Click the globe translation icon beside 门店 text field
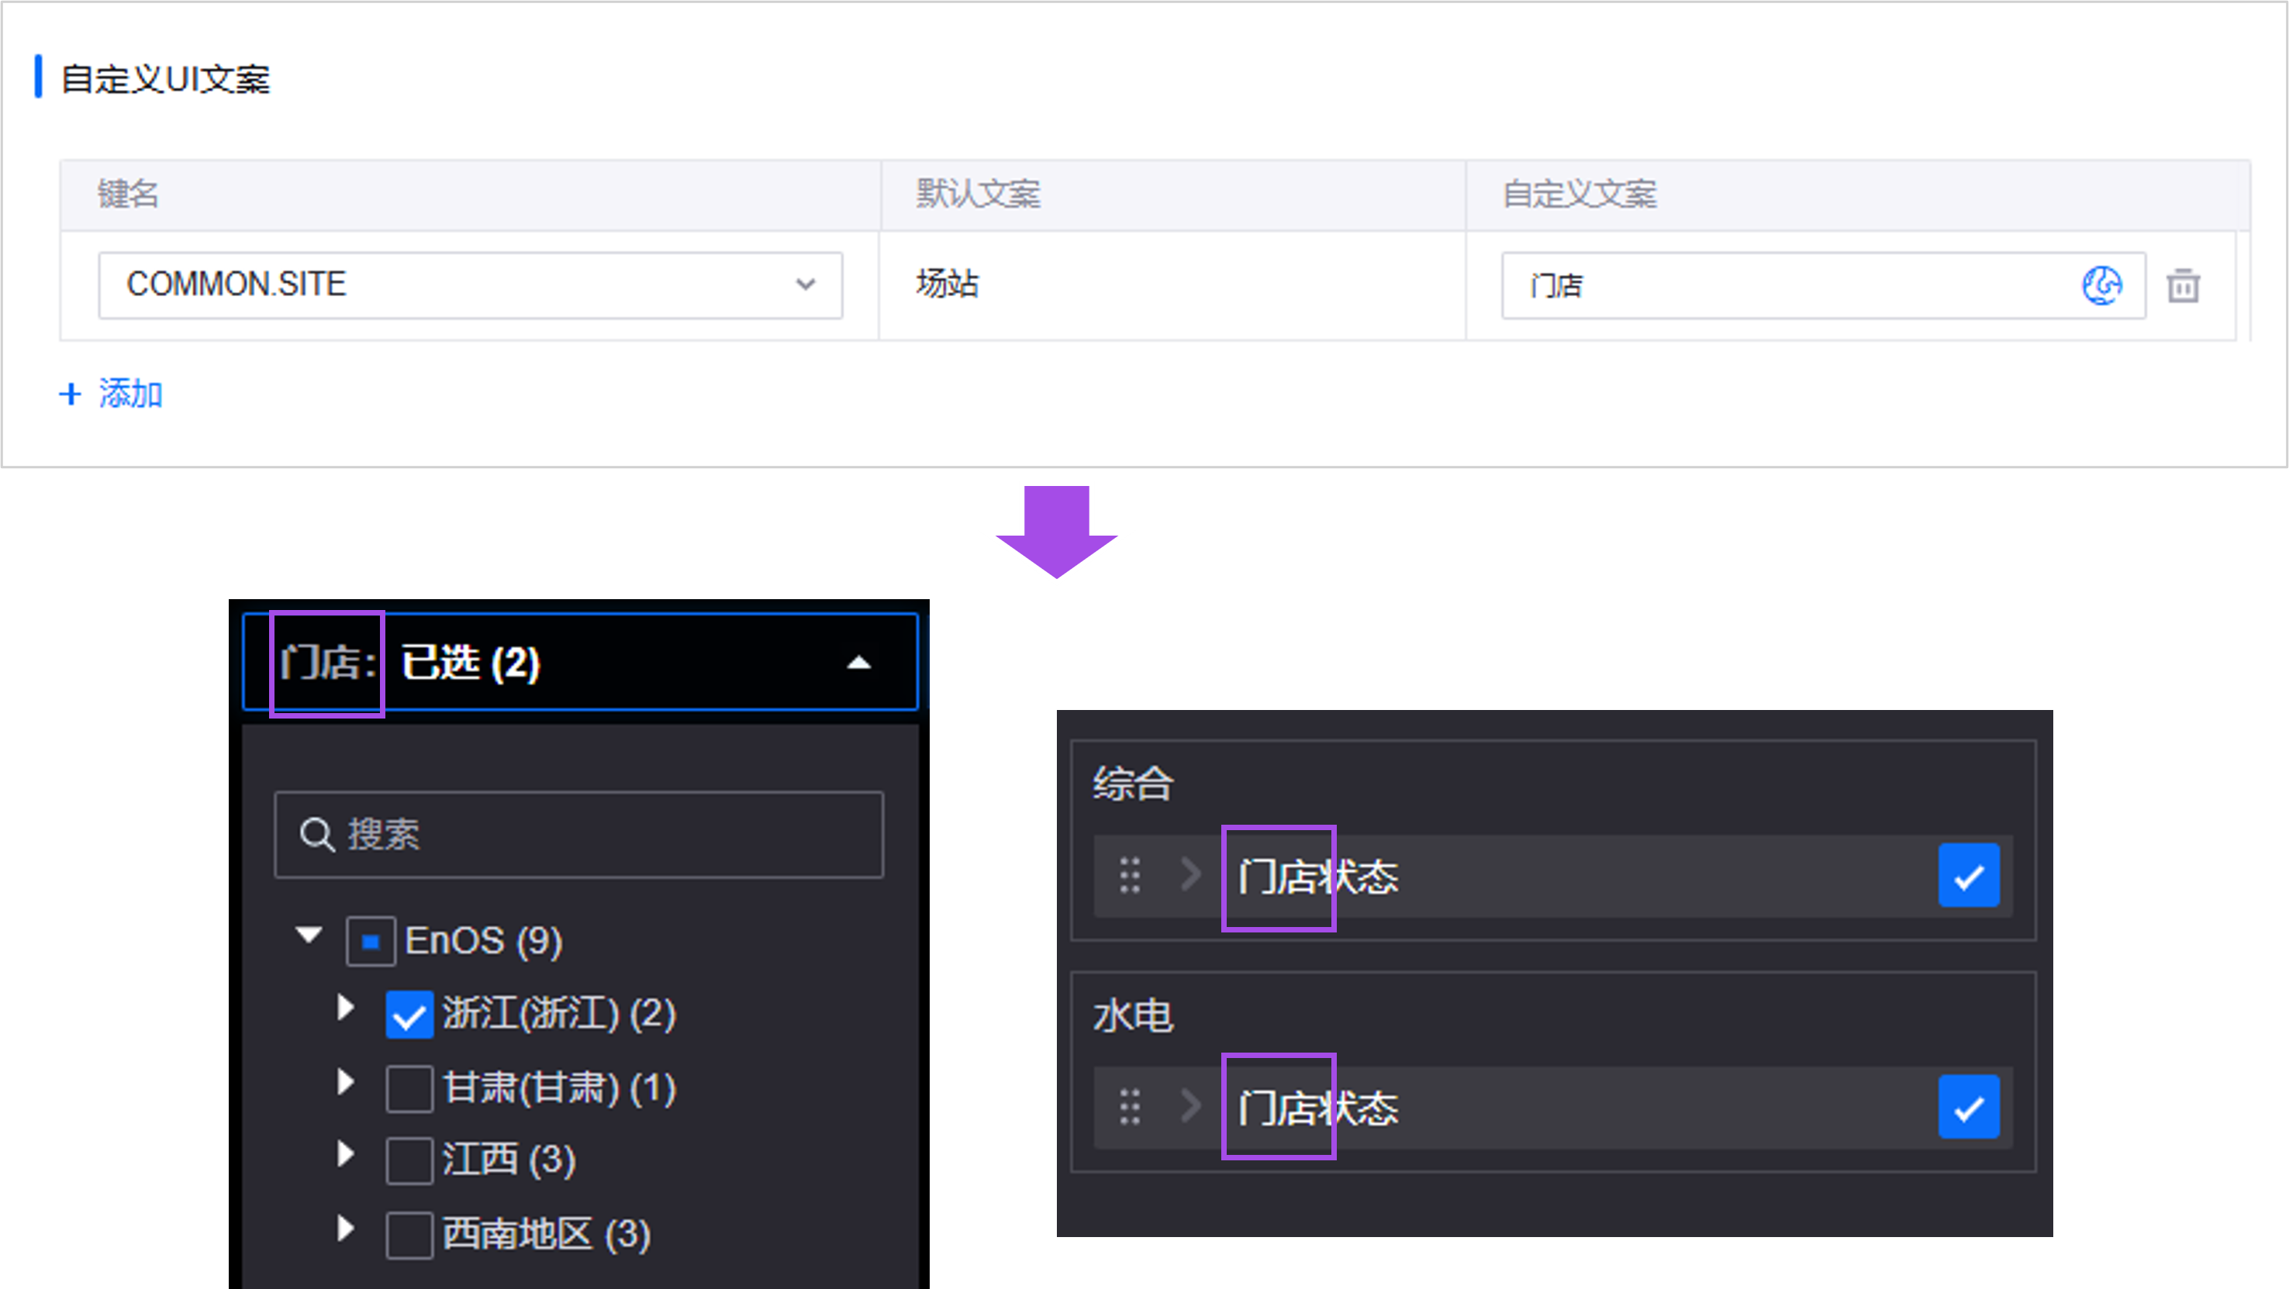The width and height of the screenshot is (2289, 1289). 2101,286
